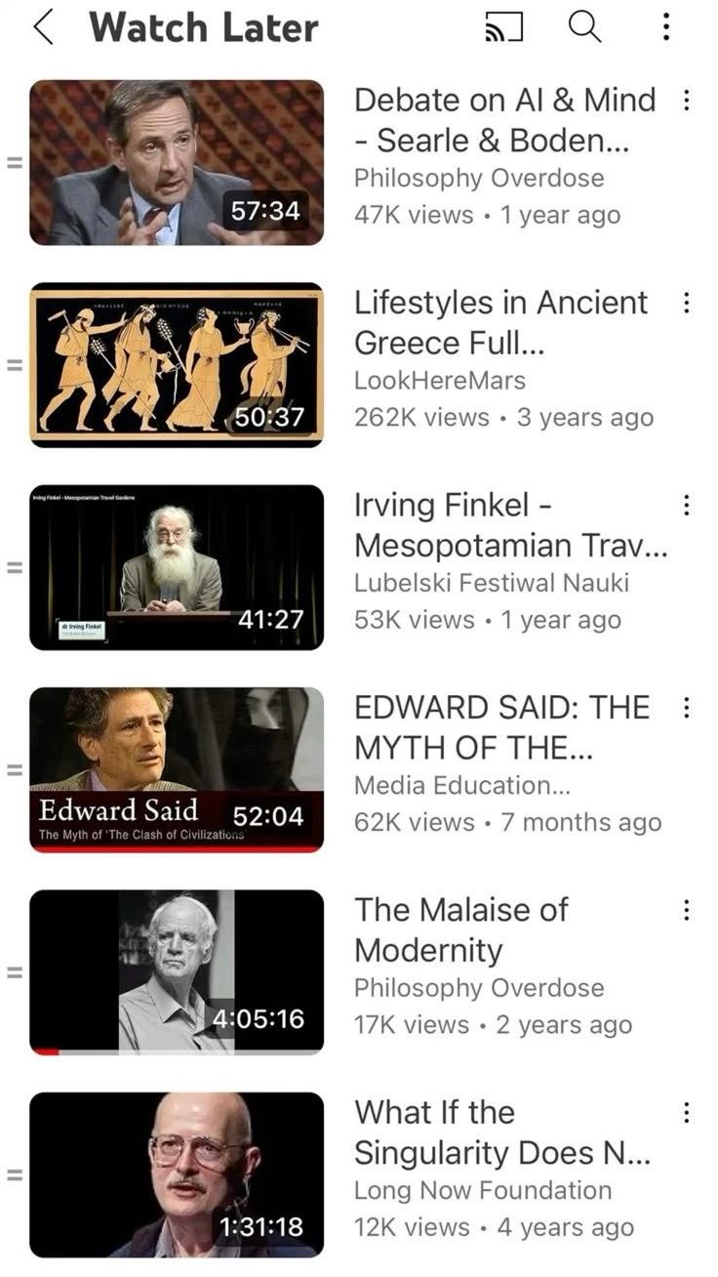Open the playlist overflow menu in header
718x1277 pixels.
tap(666, 27)
